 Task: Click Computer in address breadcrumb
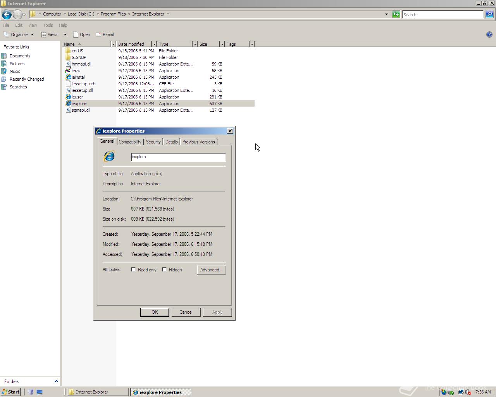52,14
